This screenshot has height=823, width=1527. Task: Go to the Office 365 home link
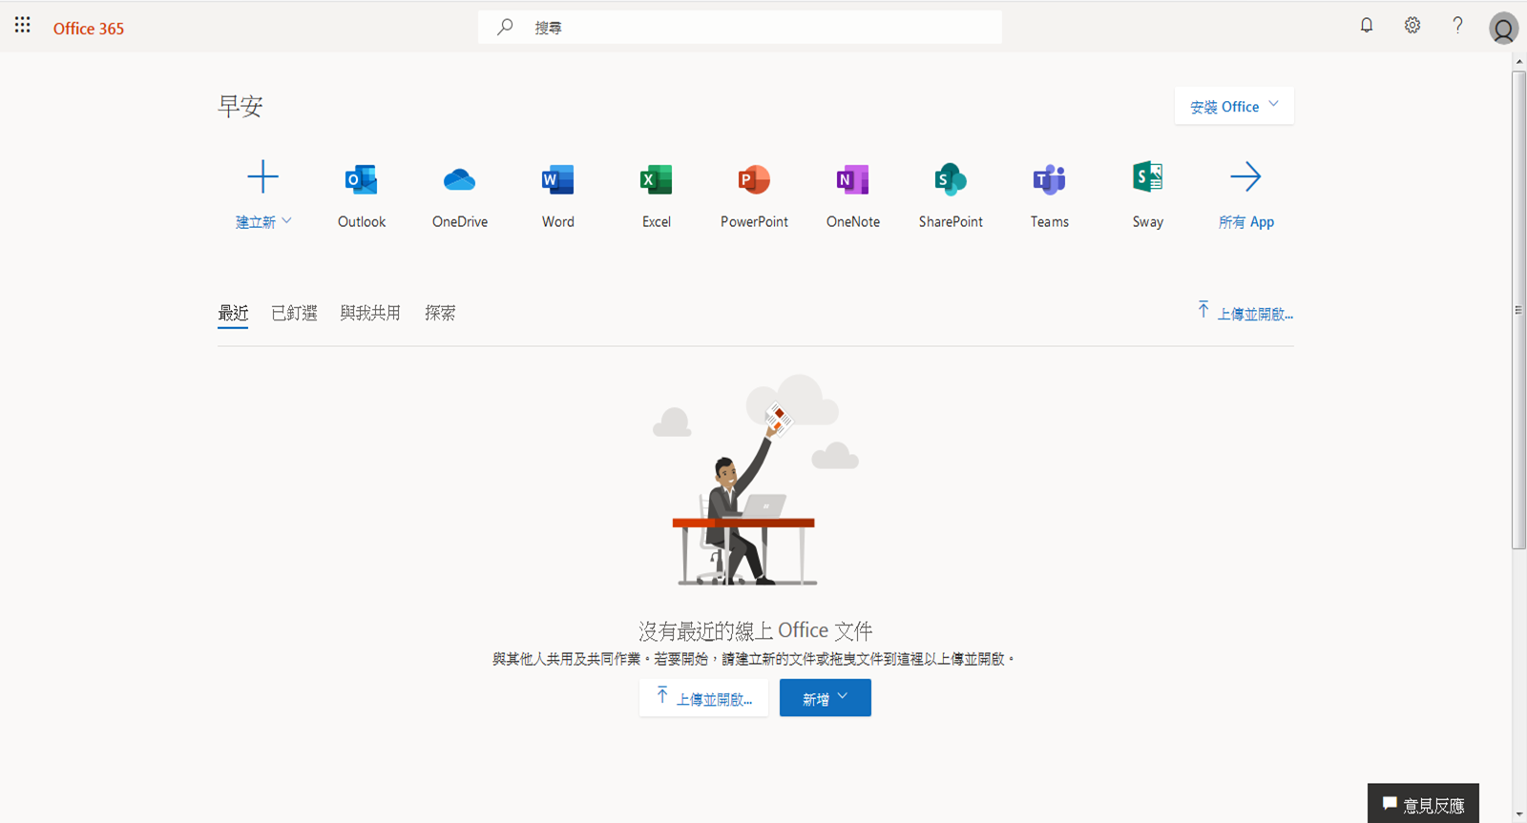pos(89,29)
